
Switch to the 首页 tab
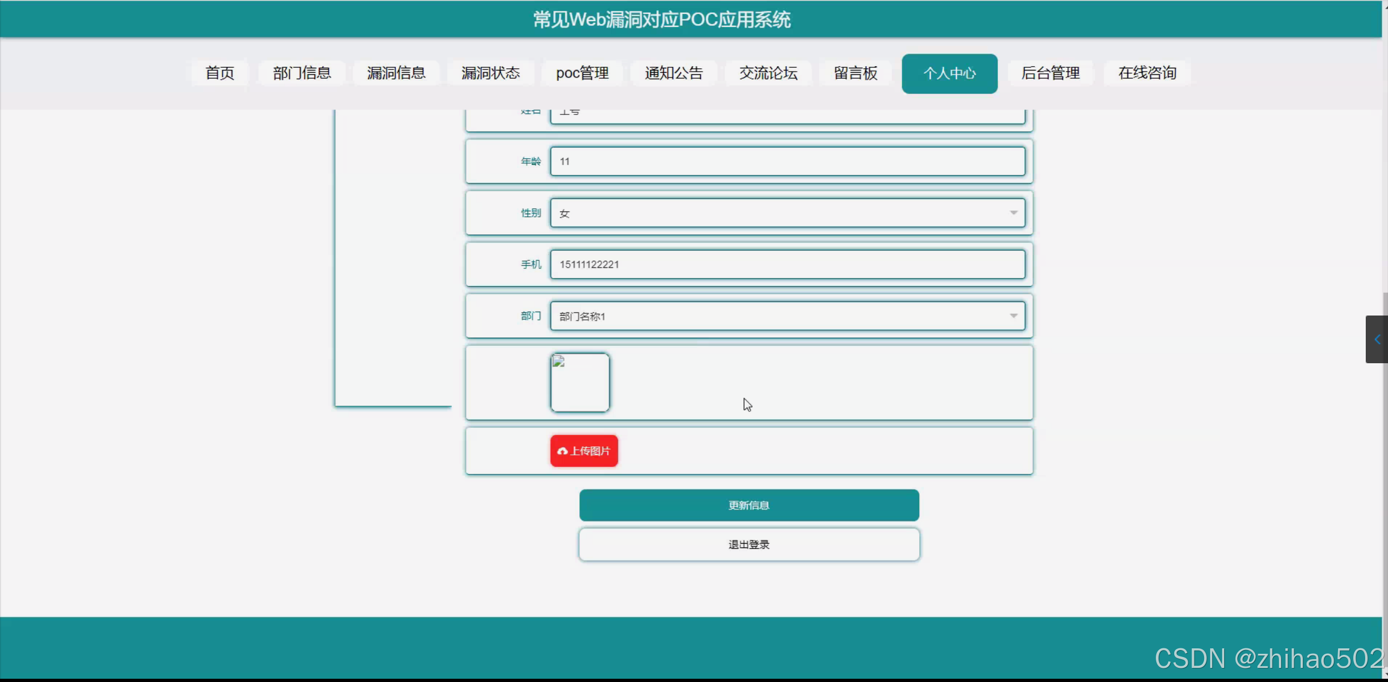[219, 73]
